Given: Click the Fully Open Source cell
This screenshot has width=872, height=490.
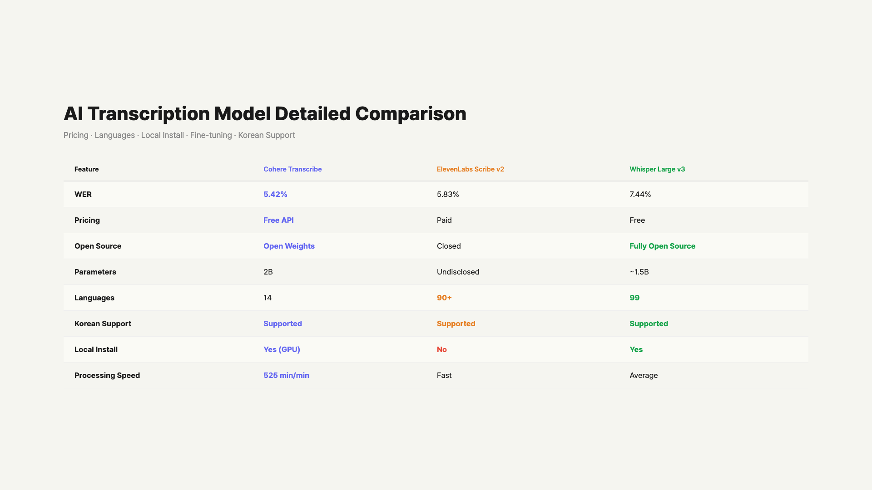Looking at the screenshot, I should 662,246.
